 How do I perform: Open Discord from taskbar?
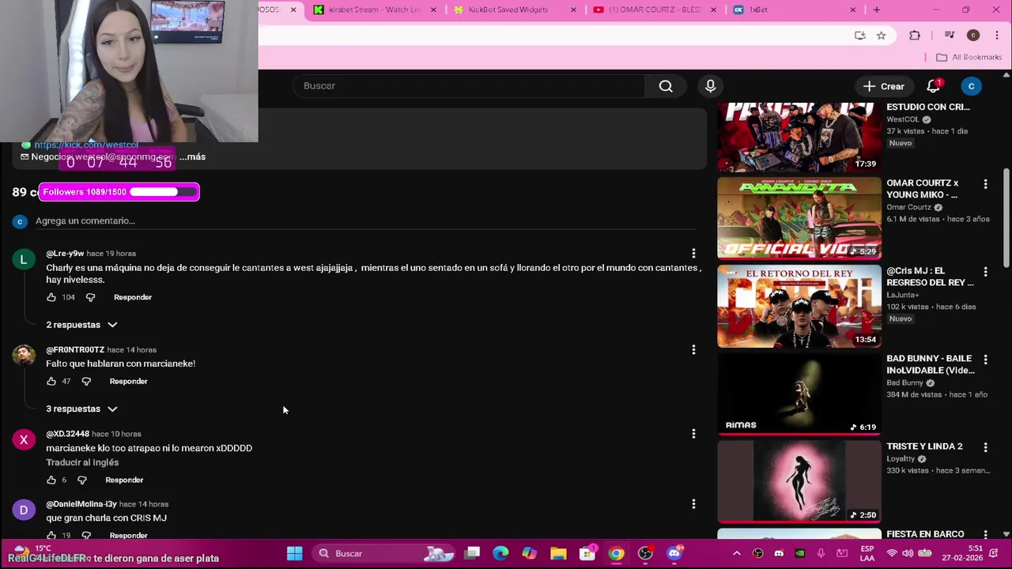click(x=674, y=553)
